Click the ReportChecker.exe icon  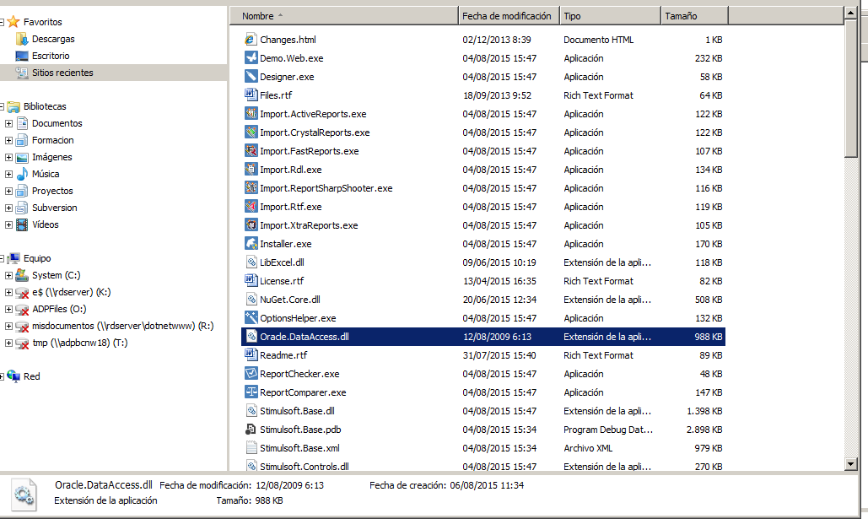click(x=251, y=374)
